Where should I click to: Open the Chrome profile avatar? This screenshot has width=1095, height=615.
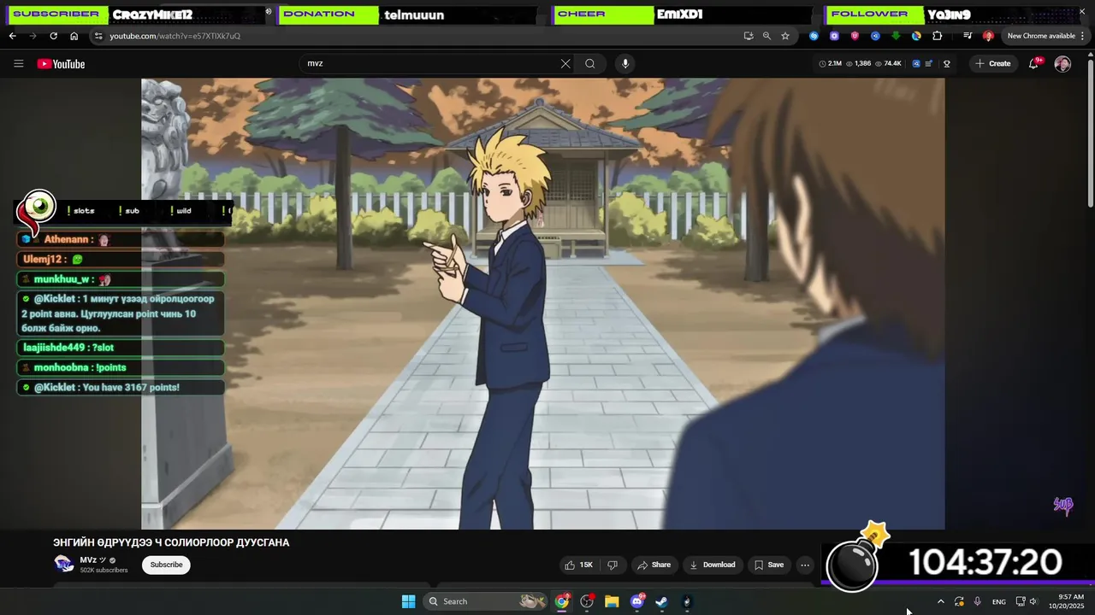tap(988, 36)
